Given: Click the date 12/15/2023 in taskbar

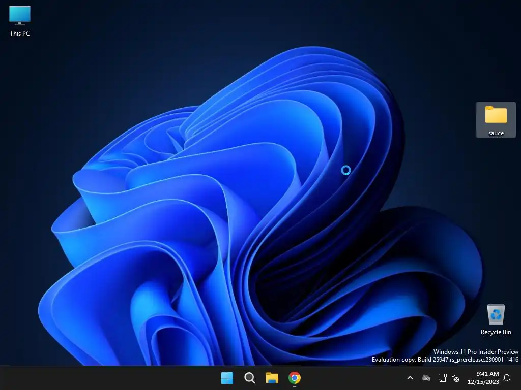Looking at the screenshot, I should 483,382.
